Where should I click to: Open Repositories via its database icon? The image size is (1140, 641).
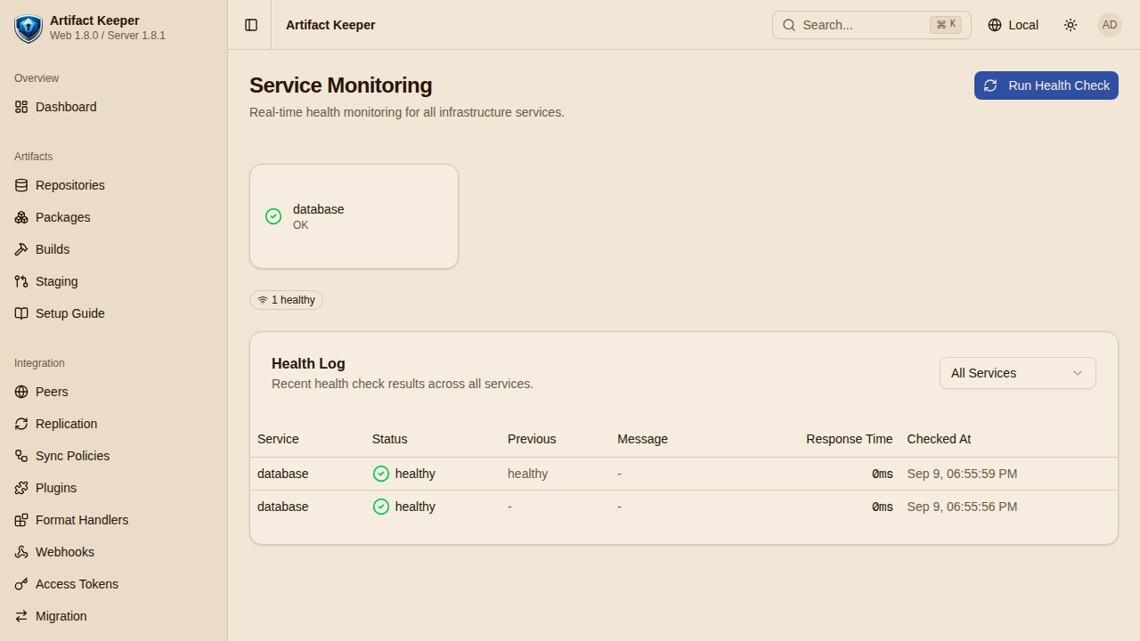(21, 185)
